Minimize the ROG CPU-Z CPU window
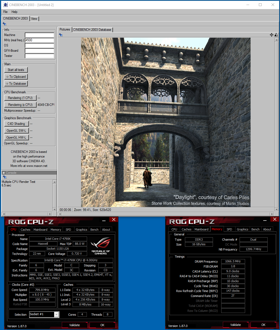Viewport: 280px width, 330px height. click(104, 220)
